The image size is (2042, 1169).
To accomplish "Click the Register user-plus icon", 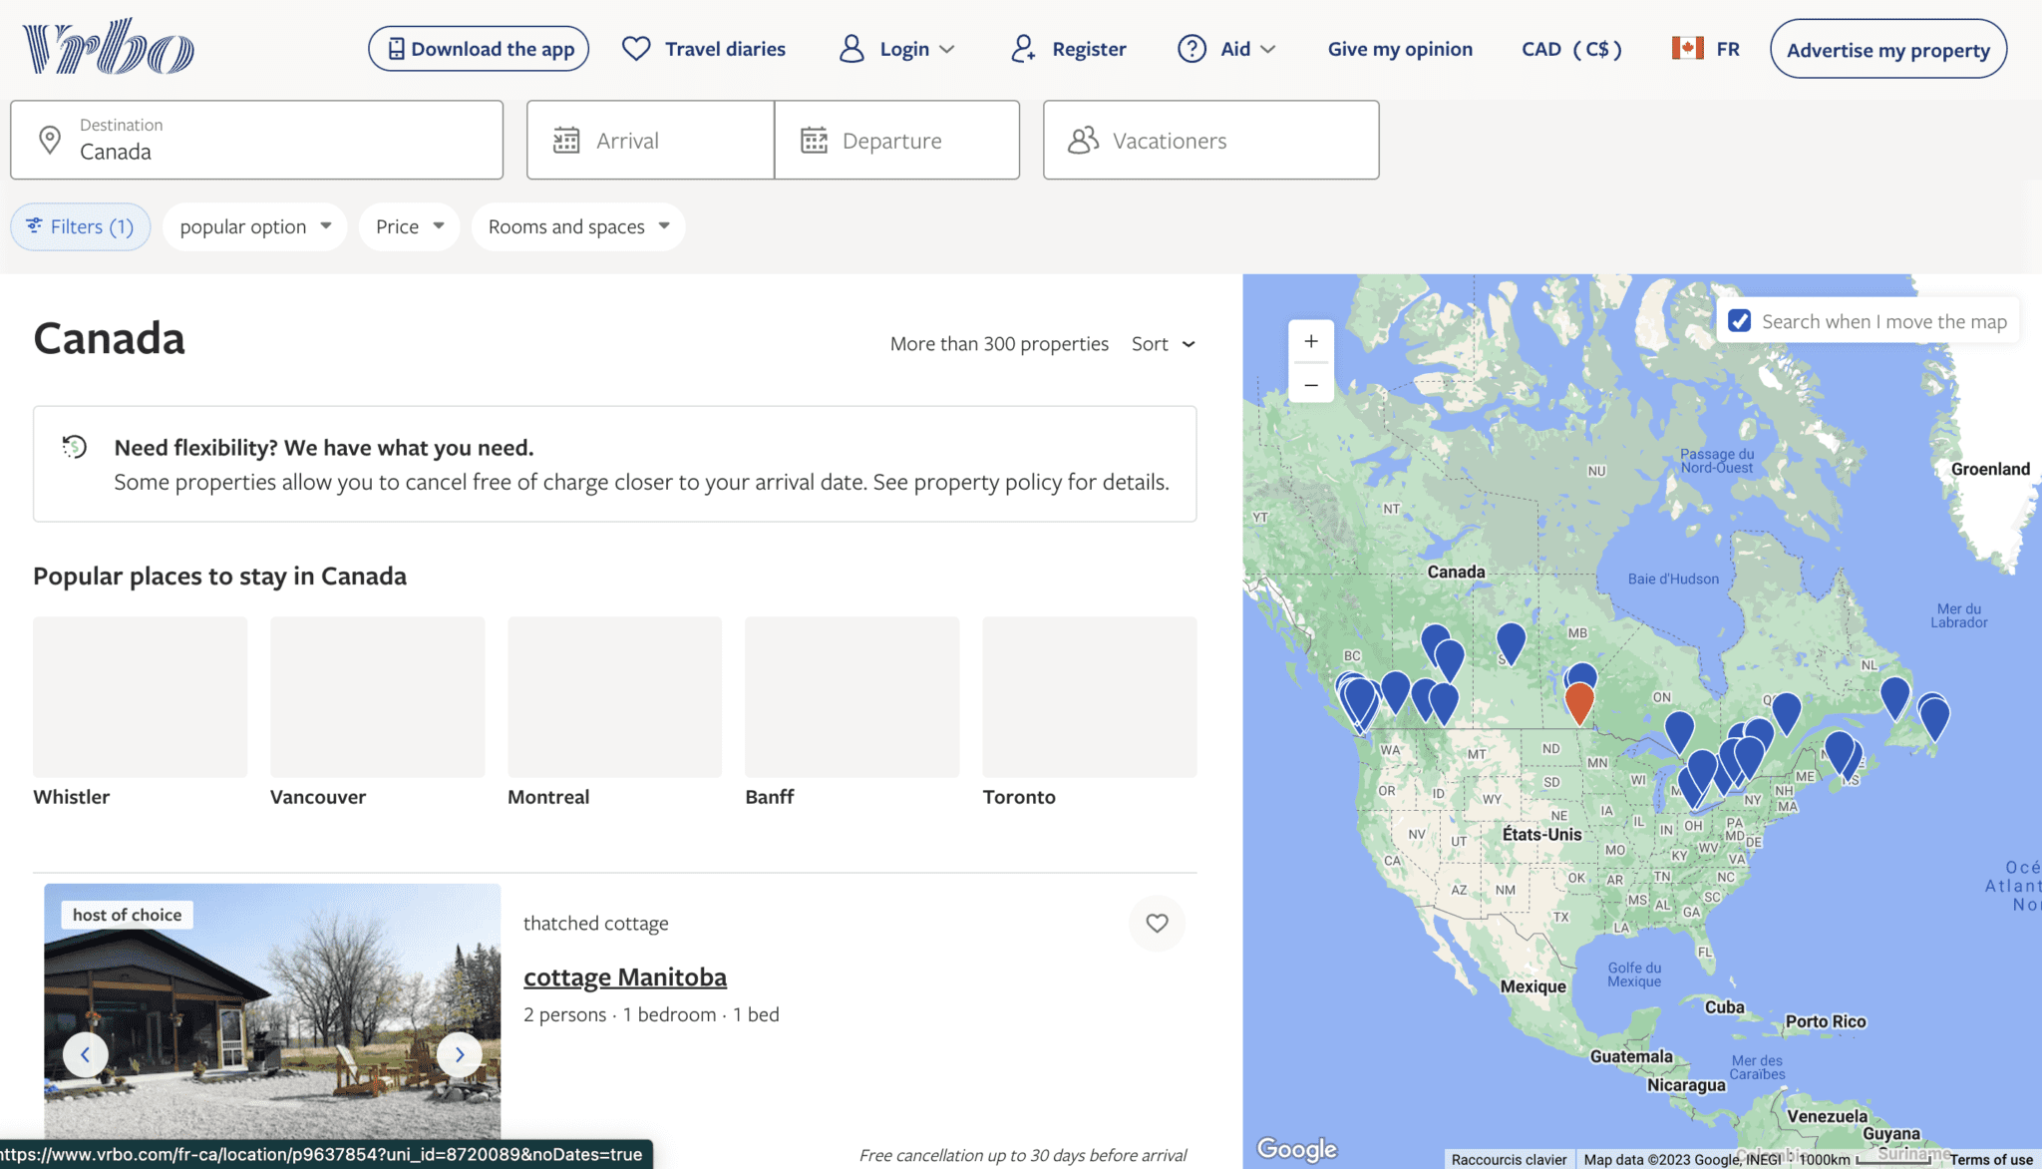I will 1023,49.
